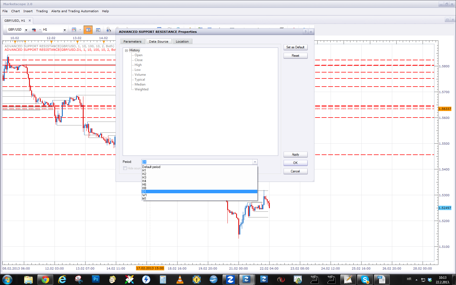Collapse the Period combo box arrow
This screenshot has width=456, height=285.
pyautogui.click(x=255, y=162)
